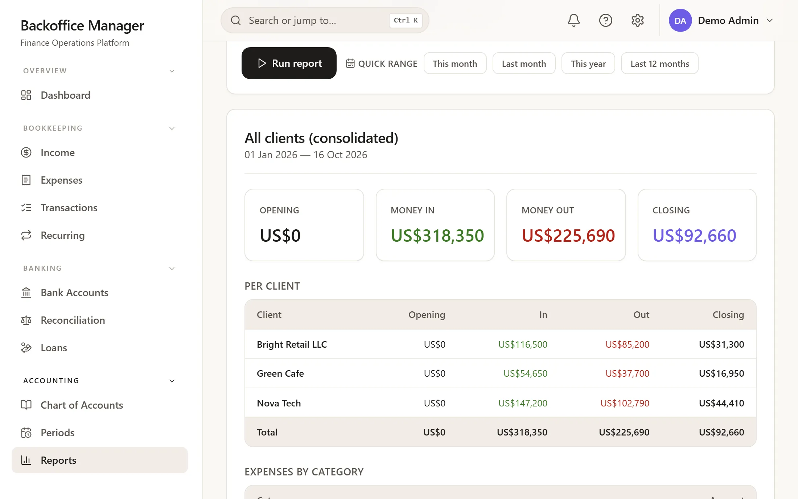Click the Green Cafe client name

click(280, 373)
